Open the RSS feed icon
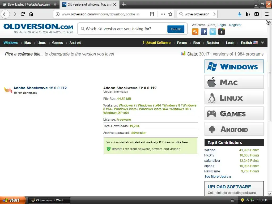272x204 pixels. pyautogui.click(x=195, y=32)
